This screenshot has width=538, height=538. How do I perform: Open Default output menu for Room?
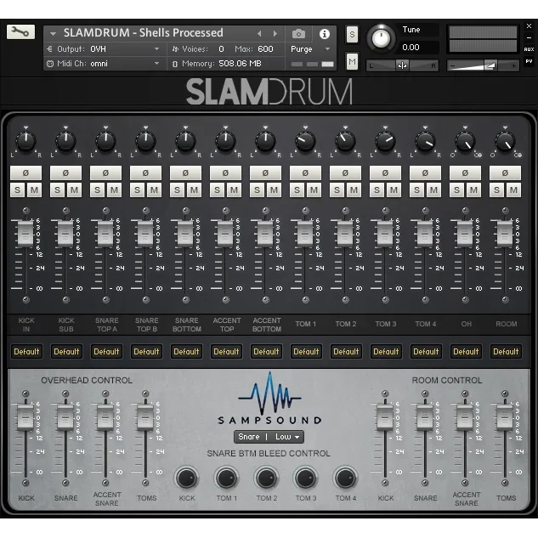506,352
